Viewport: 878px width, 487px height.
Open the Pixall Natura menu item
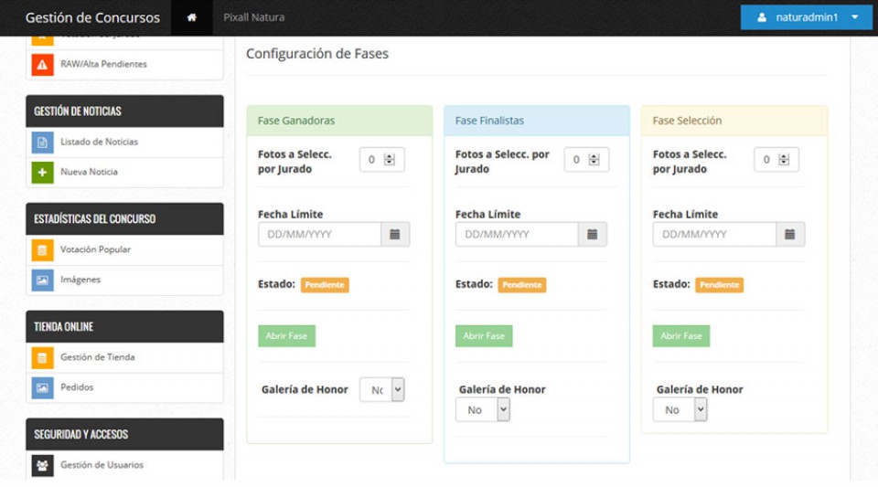253,17
